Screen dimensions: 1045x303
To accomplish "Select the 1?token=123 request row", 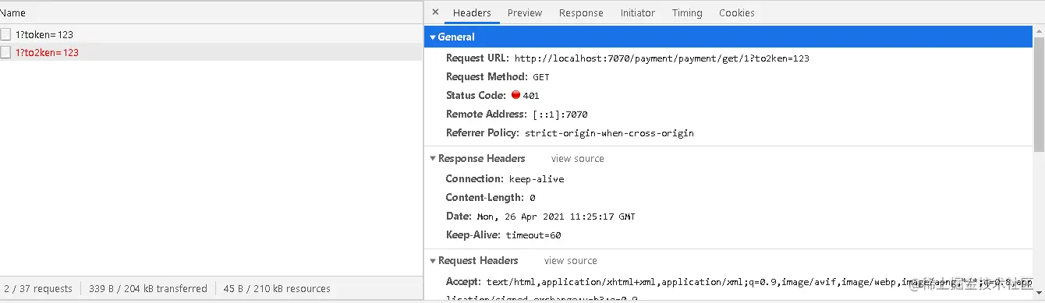I will 211,34.
